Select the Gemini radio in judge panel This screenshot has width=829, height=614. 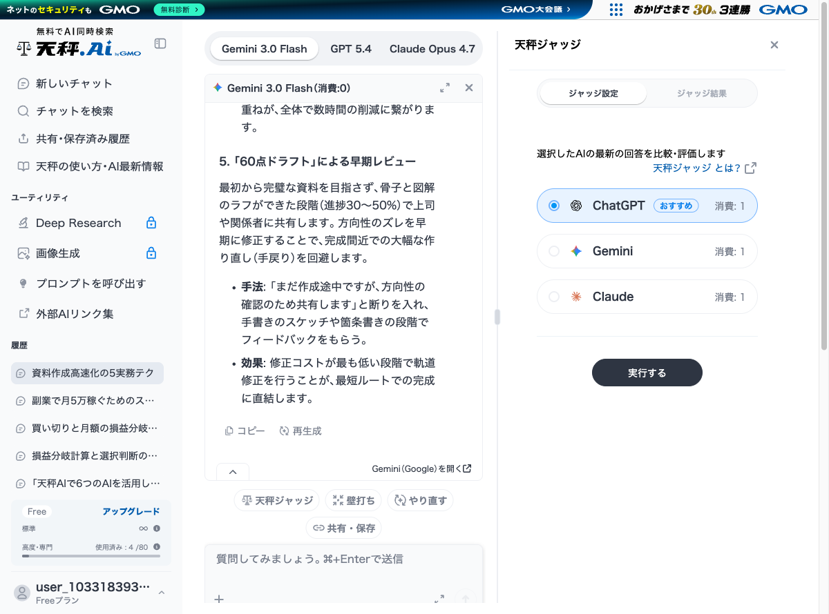(x=554, y=251)
